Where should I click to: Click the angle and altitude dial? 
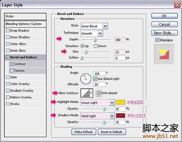[86, 79]
